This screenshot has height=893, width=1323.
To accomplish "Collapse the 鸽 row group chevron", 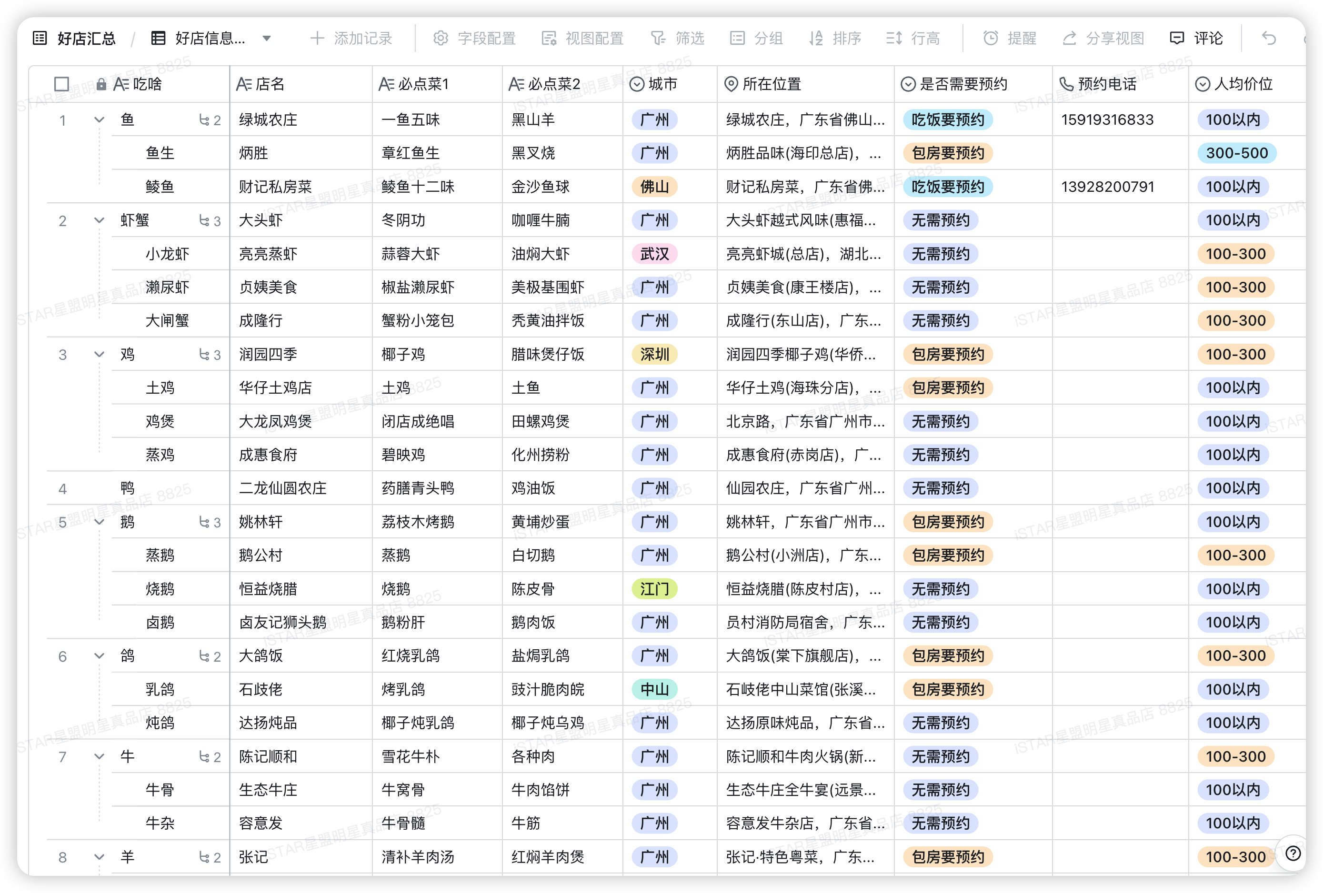I will click(x=99, y=656).
